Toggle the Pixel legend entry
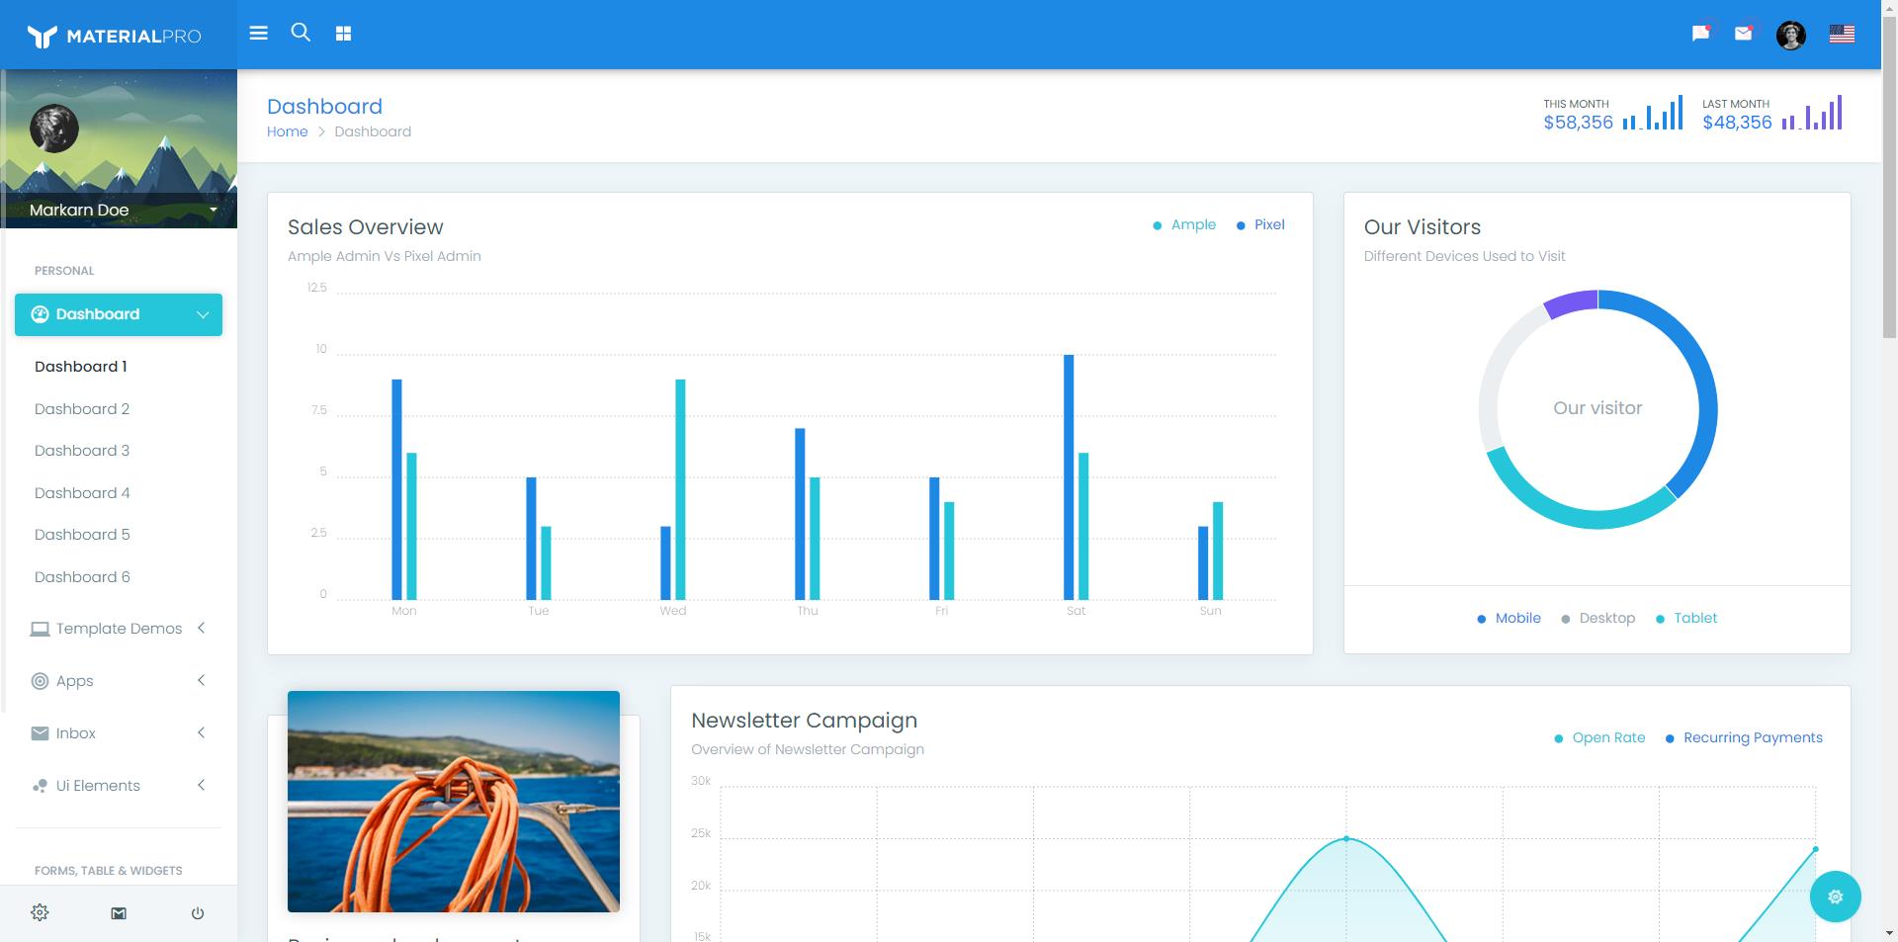The width and height of the screenshot is (1898, 942). pyautogui.click(x=1260, y=225)
